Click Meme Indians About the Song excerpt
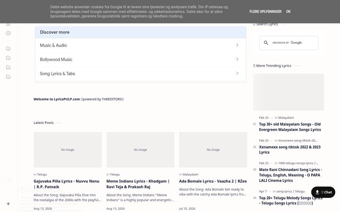The image size is (340, 212). pos(140,197)
